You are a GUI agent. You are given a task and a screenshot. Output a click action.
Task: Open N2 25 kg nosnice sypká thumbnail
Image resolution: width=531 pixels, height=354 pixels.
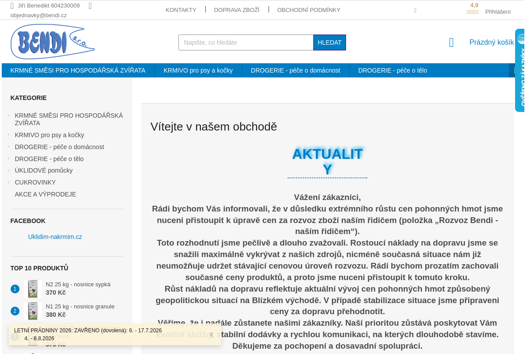[33, 289]
